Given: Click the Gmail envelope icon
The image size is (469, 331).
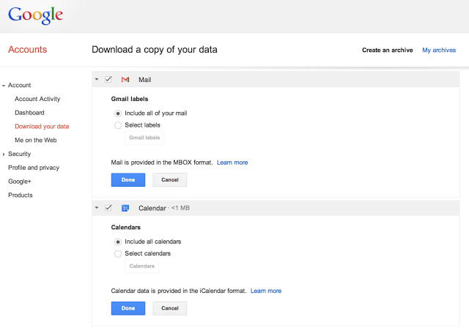Looking at the screenshot, I should (125, 79).
